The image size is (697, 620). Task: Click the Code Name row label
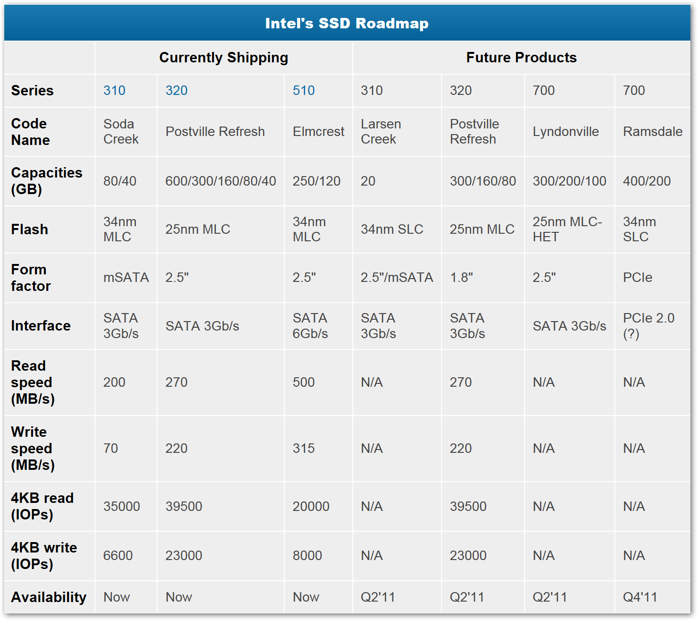pos(30,132)
